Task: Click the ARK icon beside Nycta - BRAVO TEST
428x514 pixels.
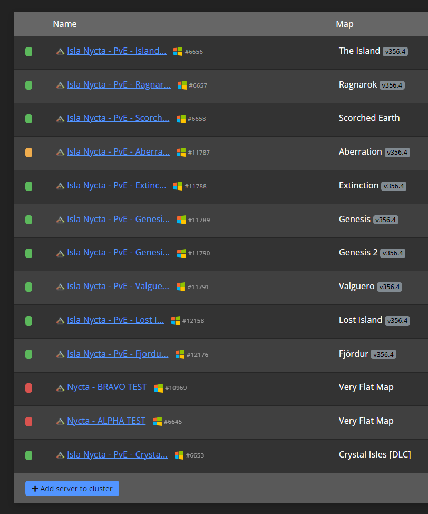Action: coord(60,387)
